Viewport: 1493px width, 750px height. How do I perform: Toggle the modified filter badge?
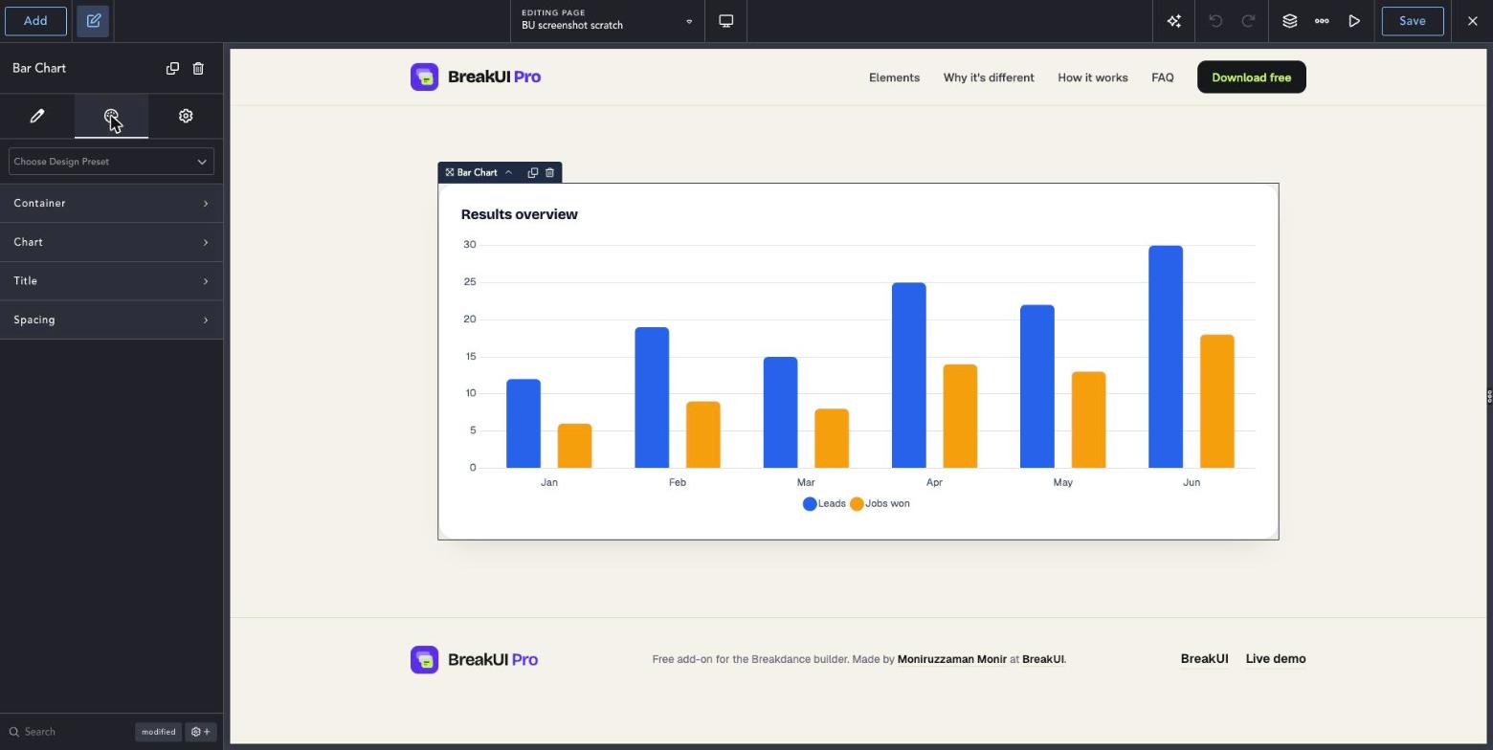(158, 732)
